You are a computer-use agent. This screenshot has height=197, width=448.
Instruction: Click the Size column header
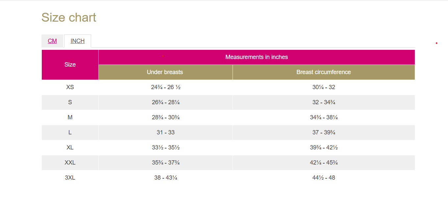pyautogui.click(x=70, y=65)
